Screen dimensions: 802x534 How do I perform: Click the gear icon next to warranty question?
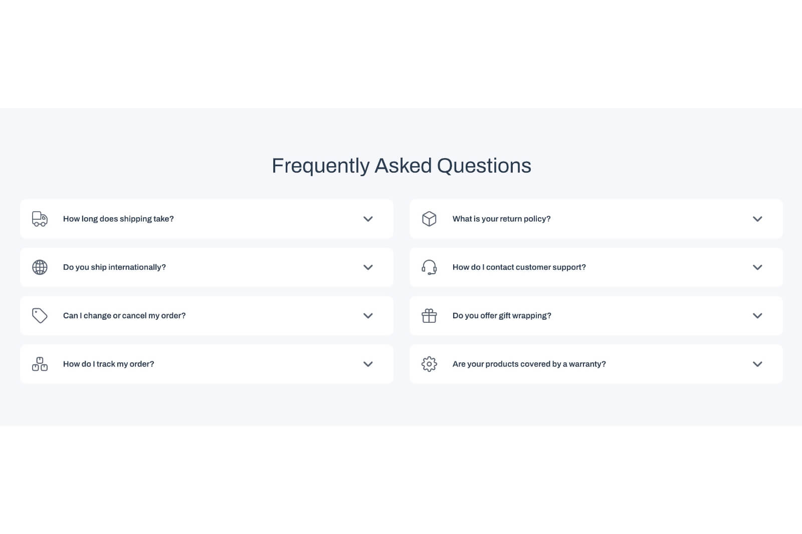click(429, 364)
